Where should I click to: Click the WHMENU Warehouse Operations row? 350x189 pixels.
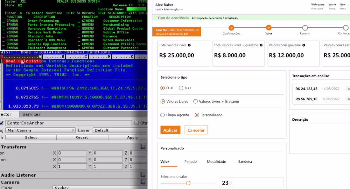(35, 29)
